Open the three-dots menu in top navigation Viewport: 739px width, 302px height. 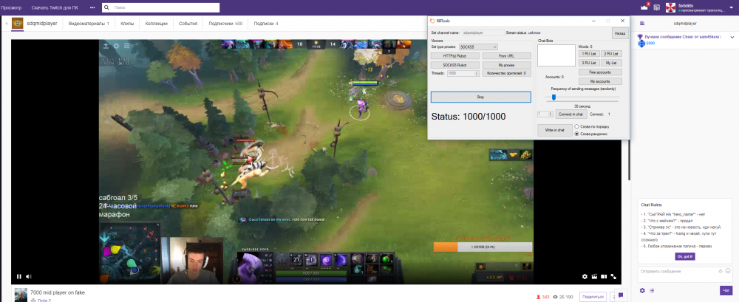[x=92, y=7]
